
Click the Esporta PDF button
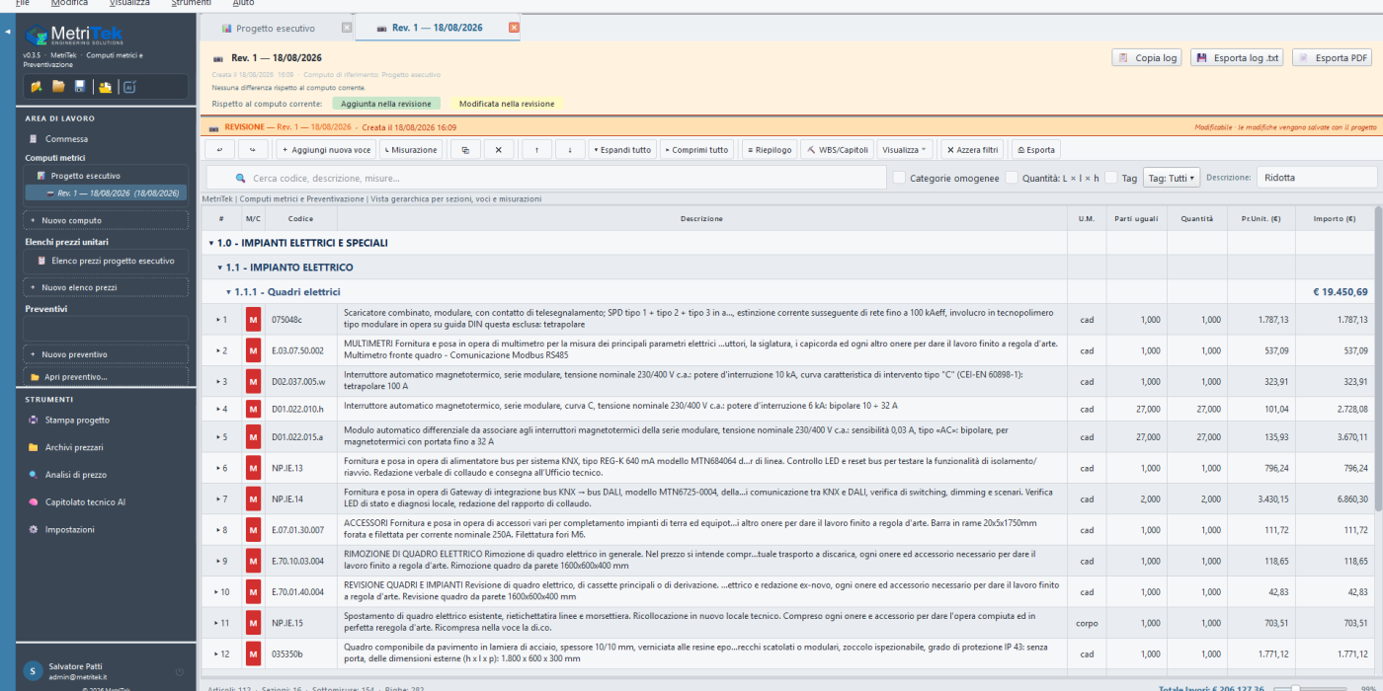click(x=1332, y=58)
